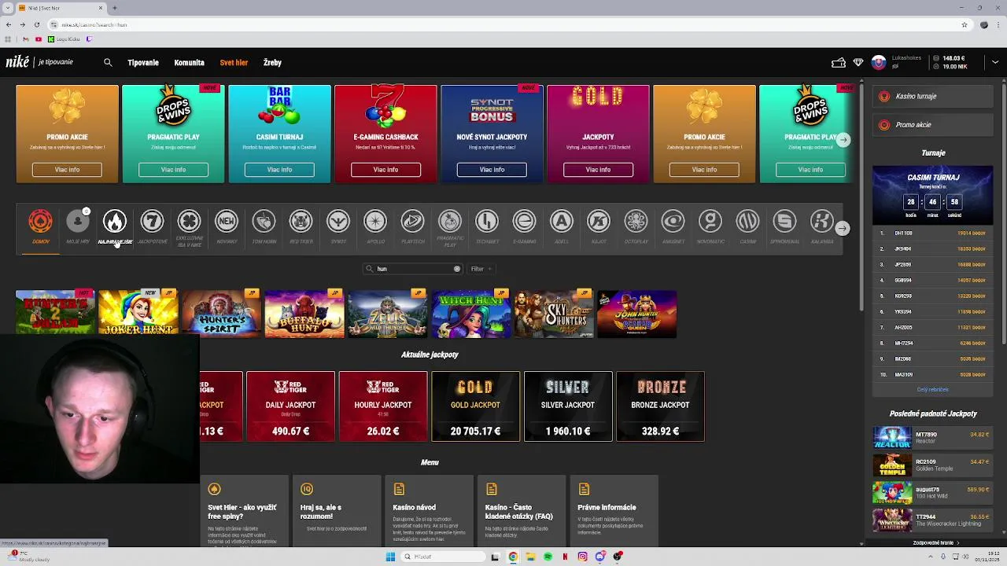Open the Žreby menu
Viewport: 1007px width, 566px height.
pos(272,62)
